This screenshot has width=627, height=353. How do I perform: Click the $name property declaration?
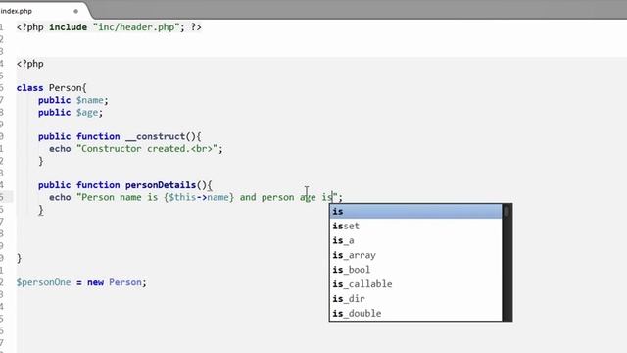pyautogui.click(x=89, y=100)
